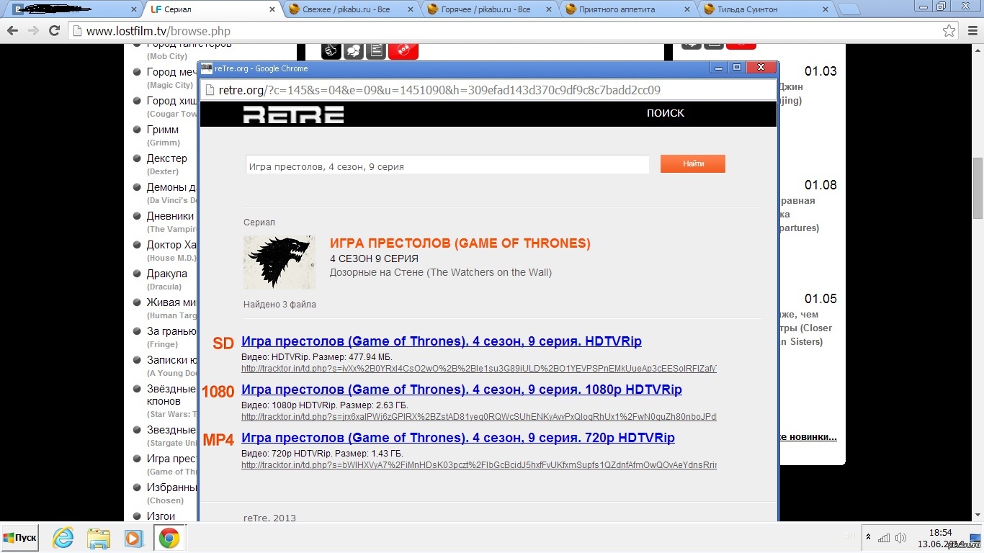Close the Горячее / pikabu.ru tab
The width and height of the screenshot is (984, 553).
pos(548,9)
